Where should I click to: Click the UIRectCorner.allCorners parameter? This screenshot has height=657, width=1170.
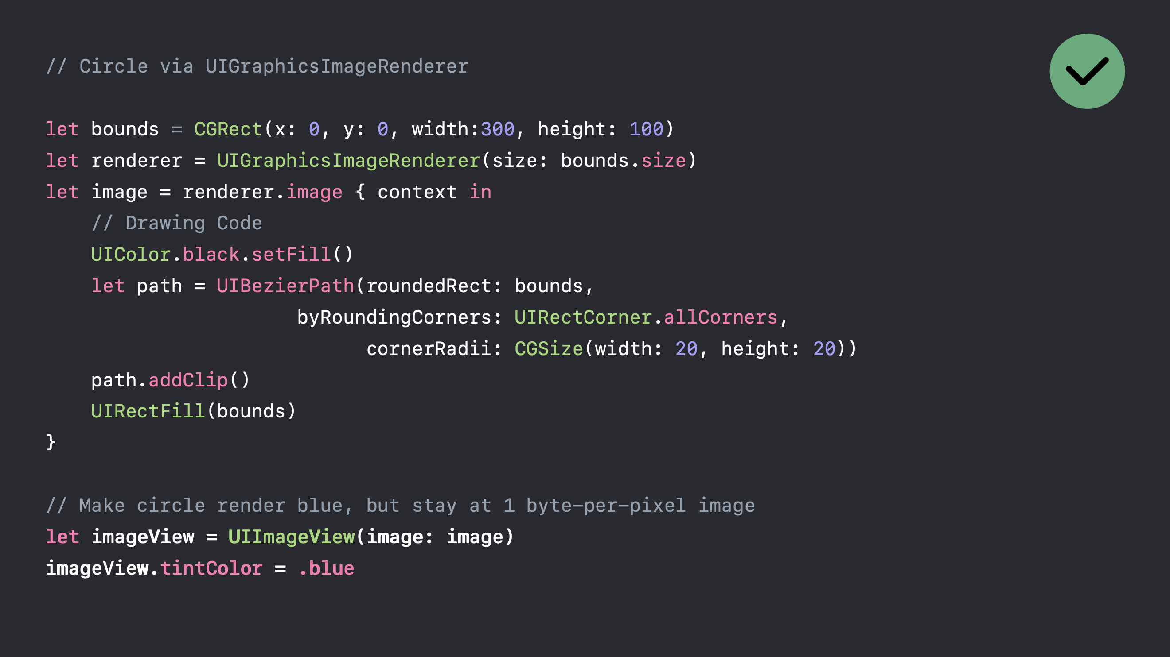636,317
